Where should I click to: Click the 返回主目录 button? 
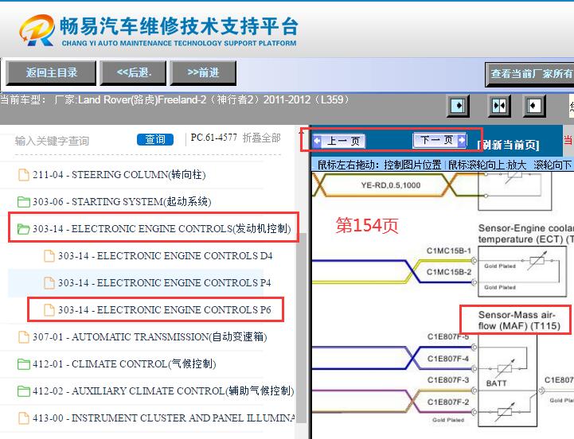pyautogui.click(x=51, y=73)
